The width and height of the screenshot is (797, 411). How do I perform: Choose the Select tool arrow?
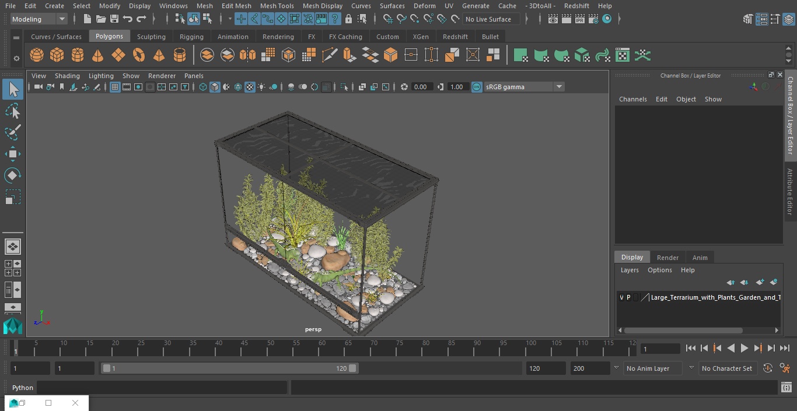pyautogui.click(x=12, y=89)
